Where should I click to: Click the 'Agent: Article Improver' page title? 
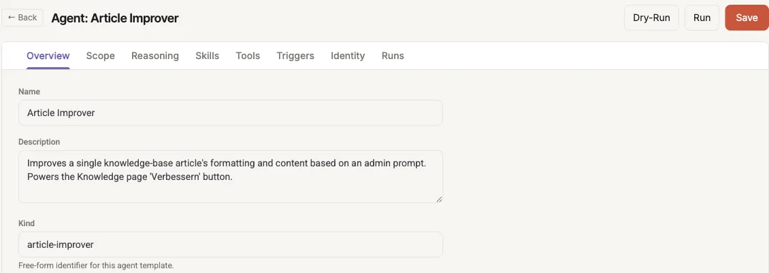pyautogui.click(x=115, y=18)
